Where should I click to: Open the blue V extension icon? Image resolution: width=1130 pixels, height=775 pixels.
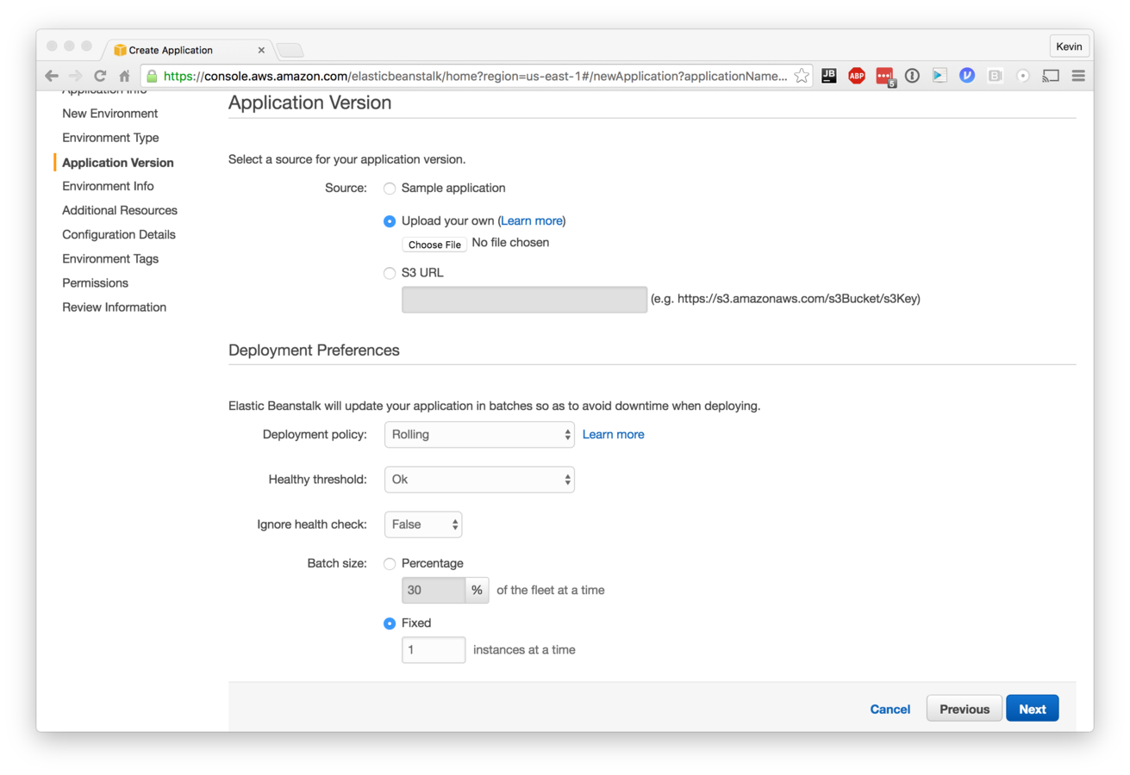[967, 76]
